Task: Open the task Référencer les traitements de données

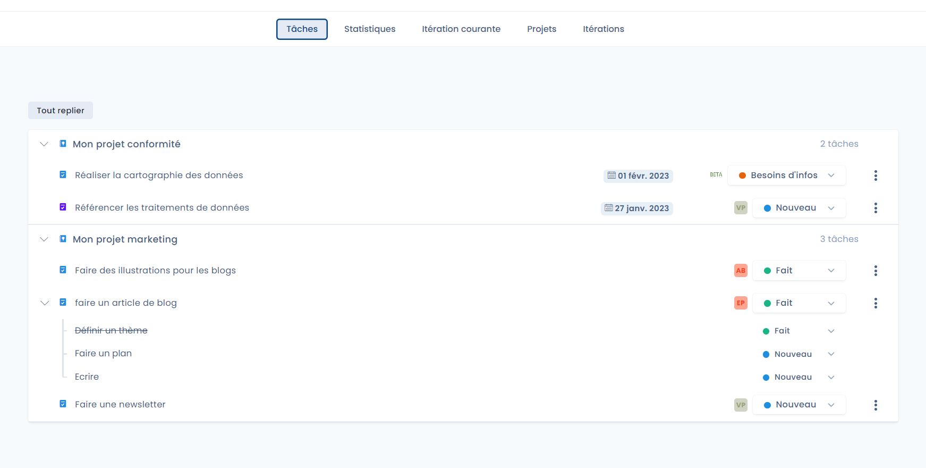Action: (x=162, y=207)
